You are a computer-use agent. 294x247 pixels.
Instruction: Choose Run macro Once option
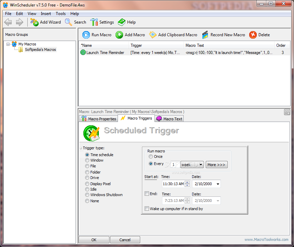pyautogui.click(x=151, y=156)
